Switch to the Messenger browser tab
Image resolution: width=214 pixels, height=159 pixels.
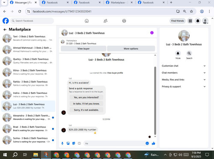click(x=24, y=3)
